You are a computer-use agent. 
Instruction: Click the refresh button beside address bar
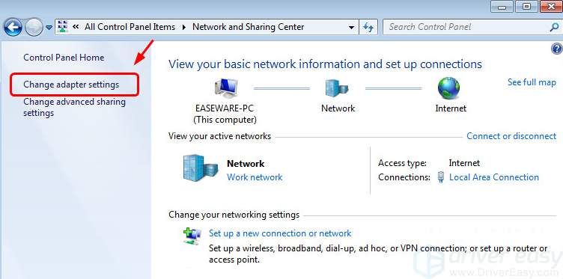coord(368,27)
